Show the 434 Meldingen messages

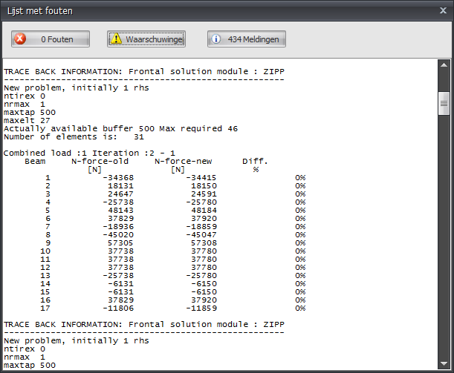[247, 39]
